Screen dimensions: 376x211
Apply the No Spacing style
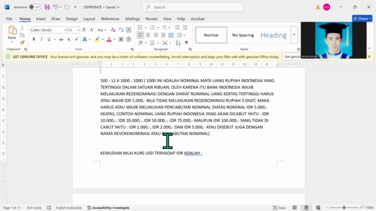point(243,35)
